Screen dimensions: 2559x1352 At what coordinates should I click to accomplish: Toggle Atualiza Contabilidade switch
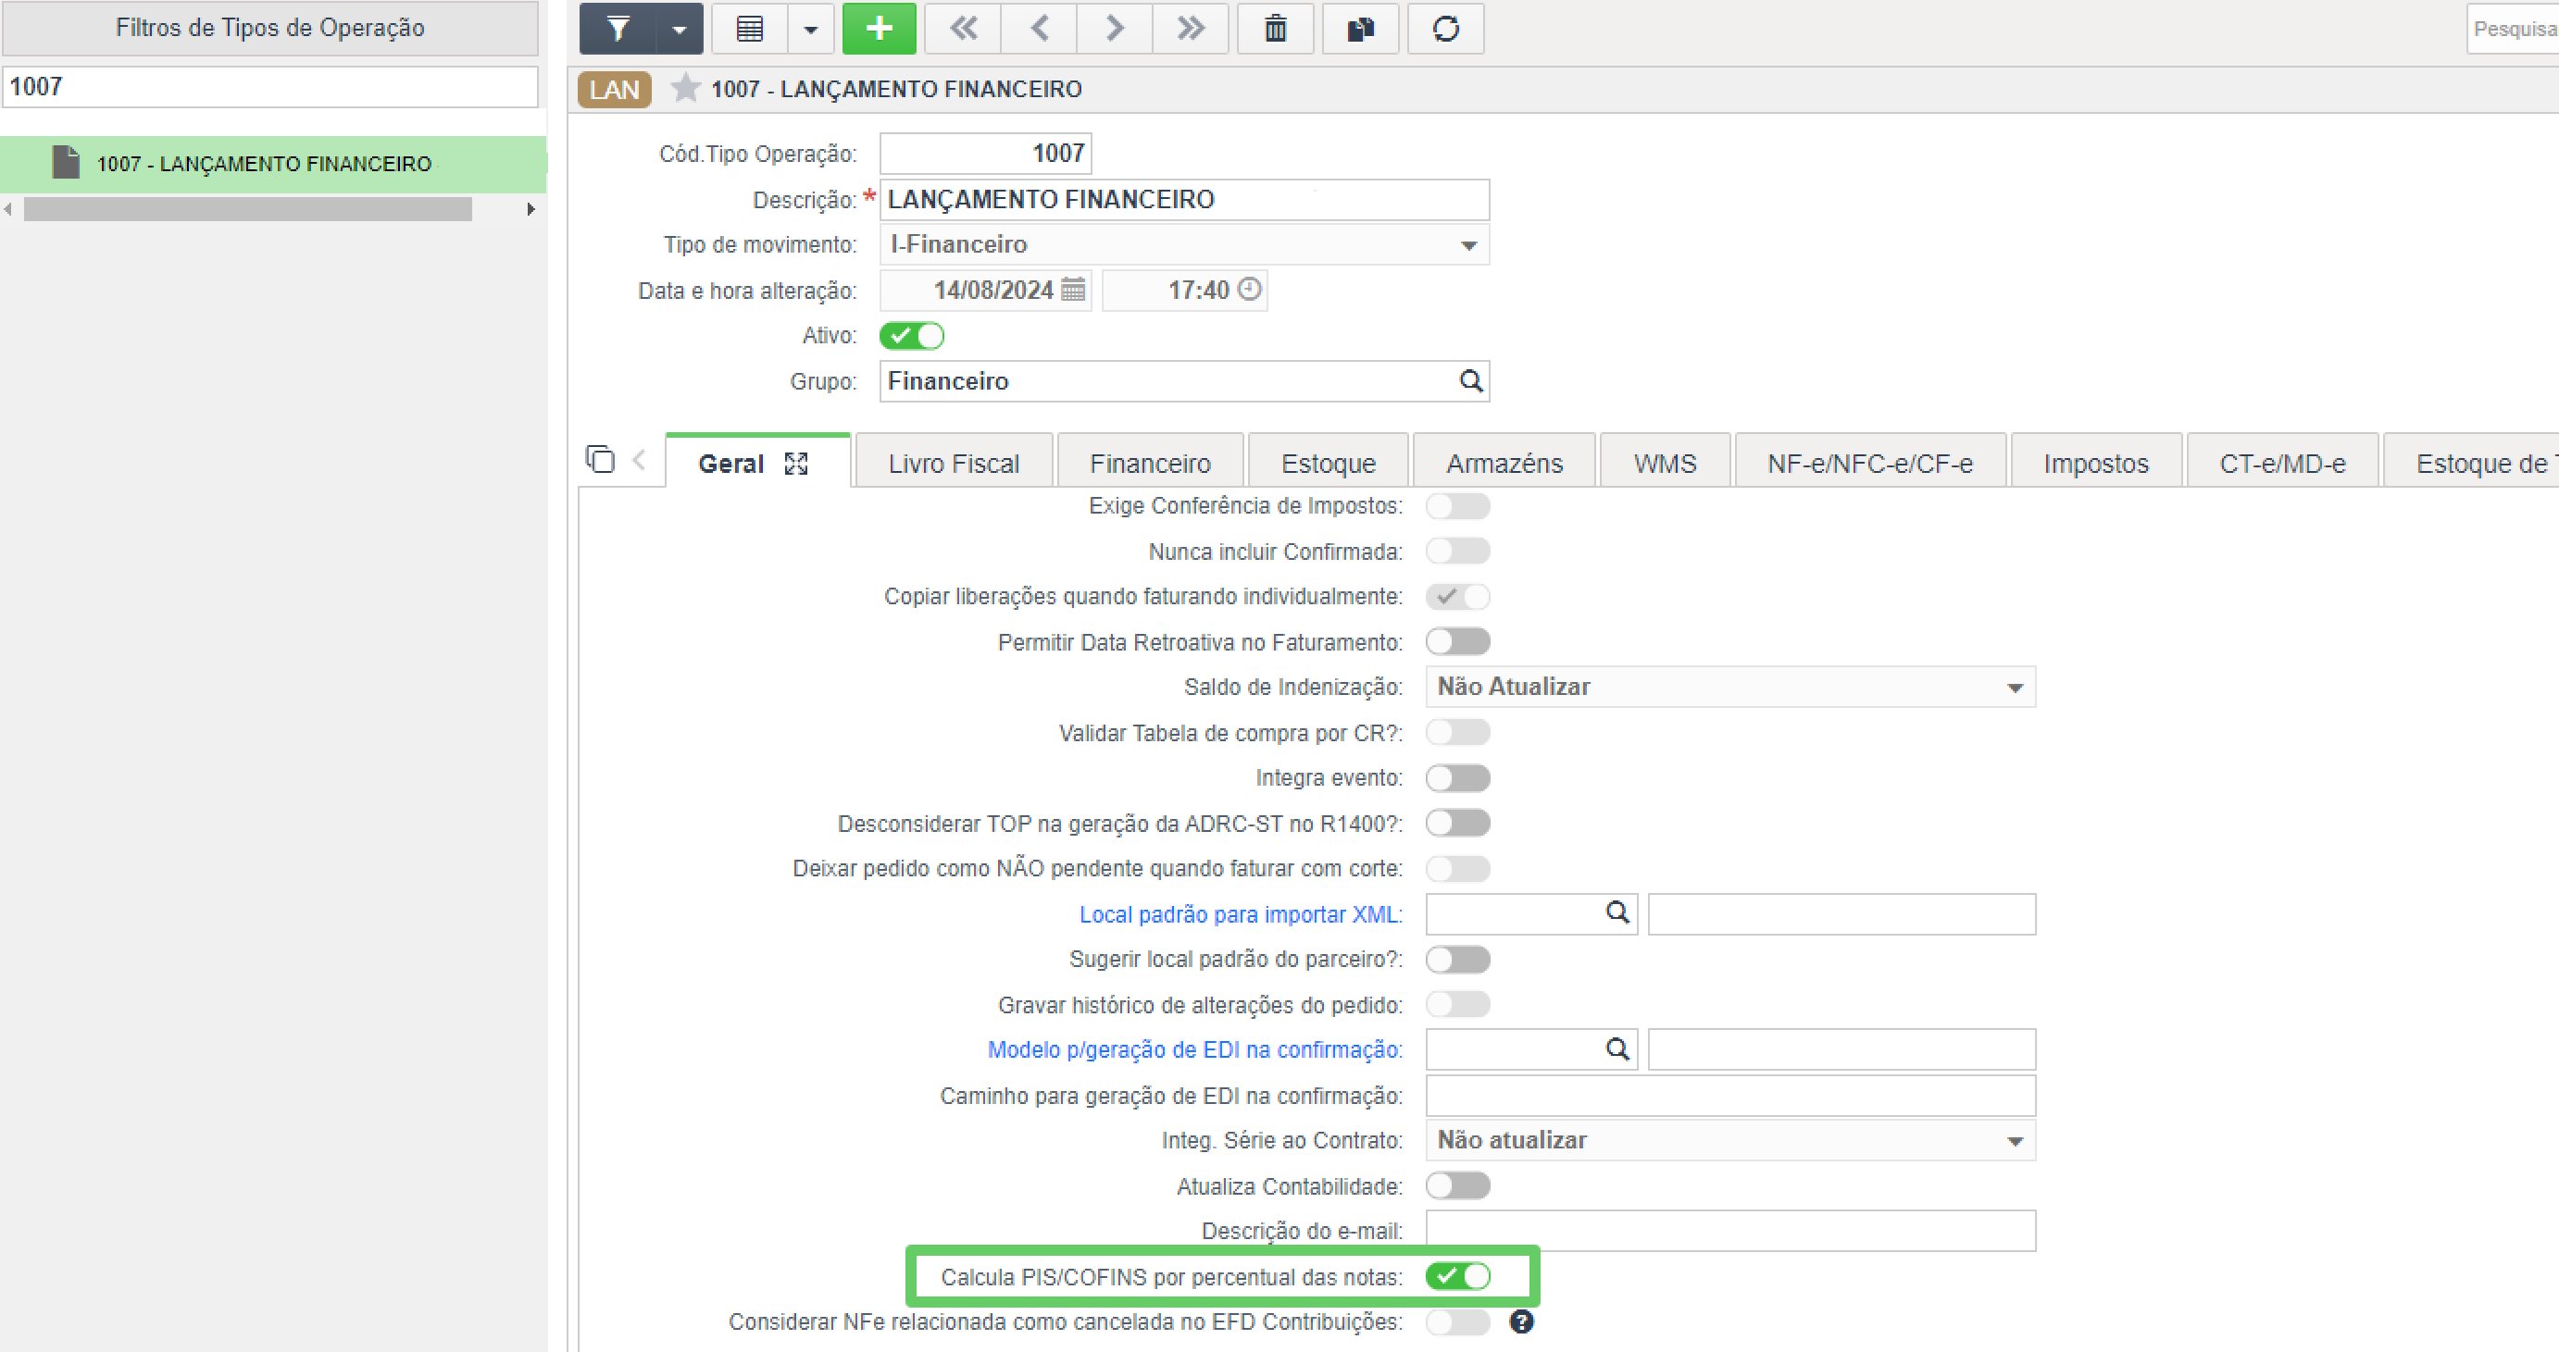(x=1457, y=1186)
